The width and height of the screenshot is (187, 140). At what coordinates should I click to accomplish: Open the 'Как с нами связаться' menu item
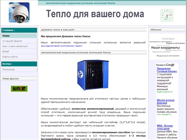coord(19,46)
